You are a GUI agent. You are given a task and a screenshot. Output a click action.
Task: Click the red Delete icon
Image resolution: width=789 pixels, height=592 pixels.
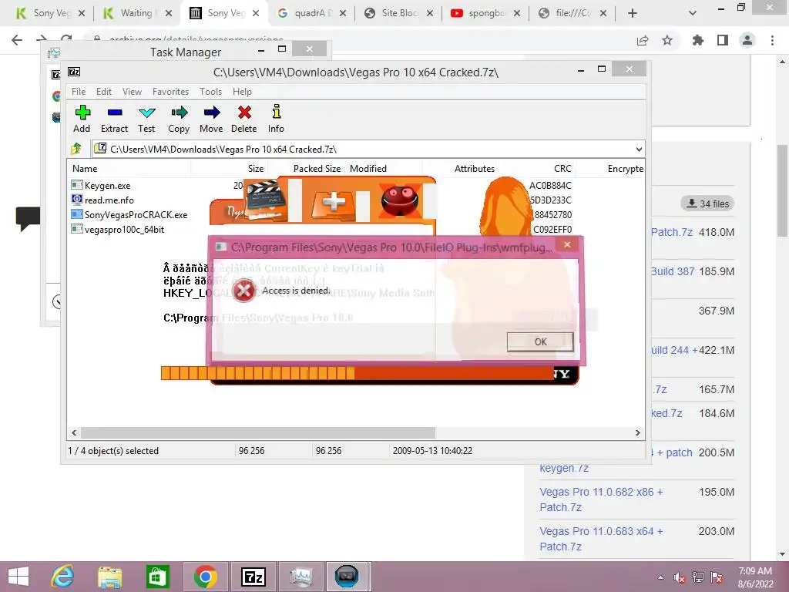pyautogui.click(x=244, y=119)
